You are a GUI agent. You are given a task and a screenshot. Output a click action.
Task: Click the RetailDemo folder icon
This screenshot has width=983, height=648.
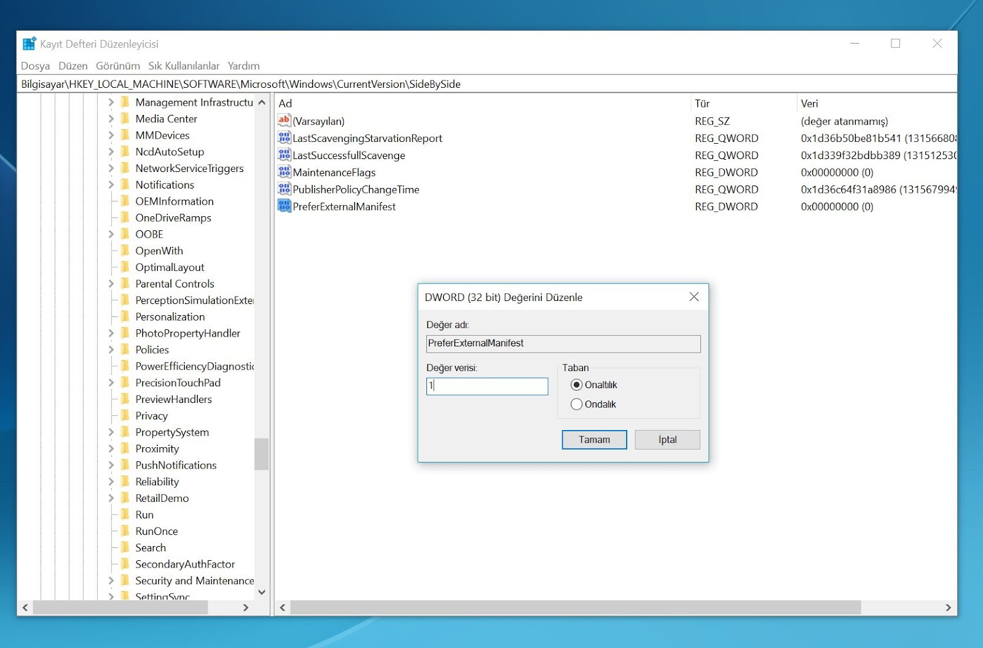click(x=125, y=498)
